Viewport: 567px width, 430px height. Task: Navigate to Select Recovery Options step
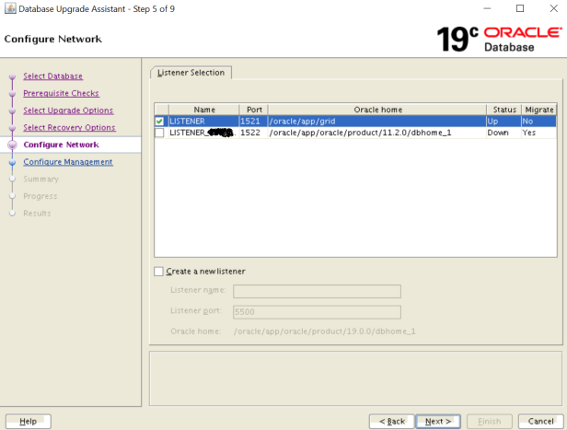pos(69,128)
